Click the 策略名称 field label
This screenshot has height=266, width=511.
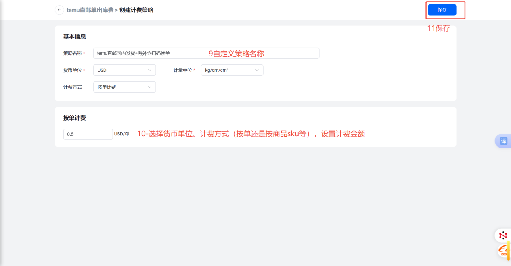click(x=73, y=53)
